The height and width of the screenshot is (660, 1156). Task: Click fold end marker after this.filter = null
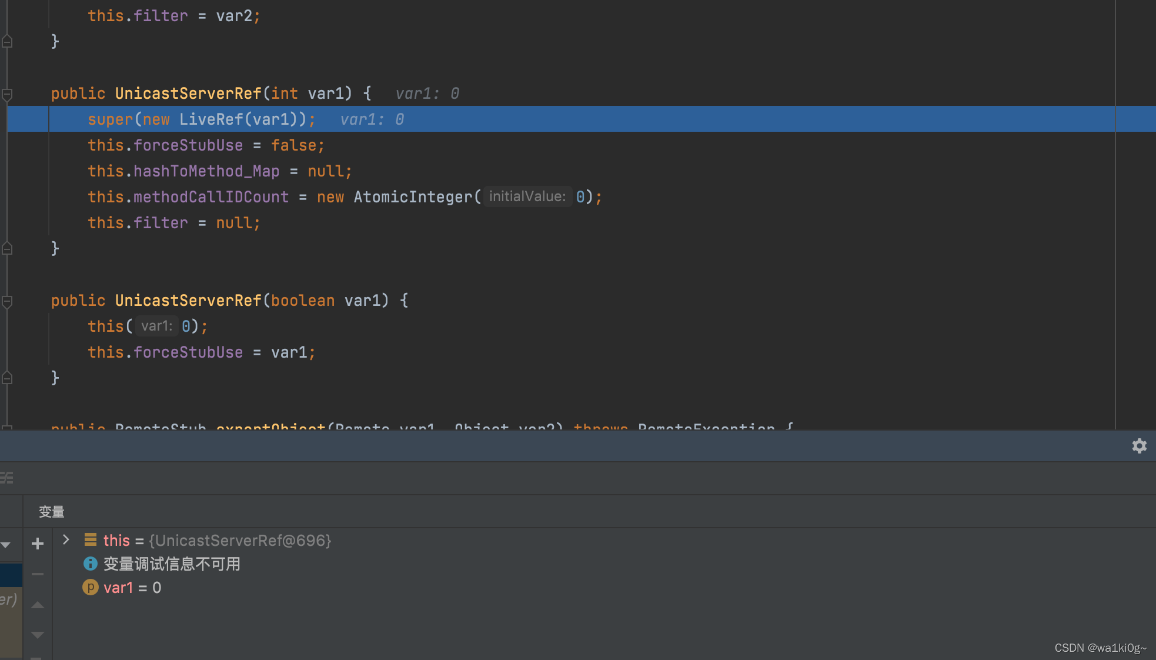7,248
